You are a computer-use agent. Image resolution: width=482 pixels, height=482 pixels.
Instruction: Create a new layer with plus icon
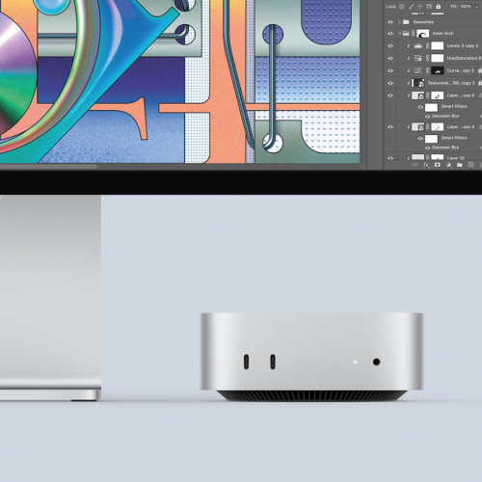point(470,165)
